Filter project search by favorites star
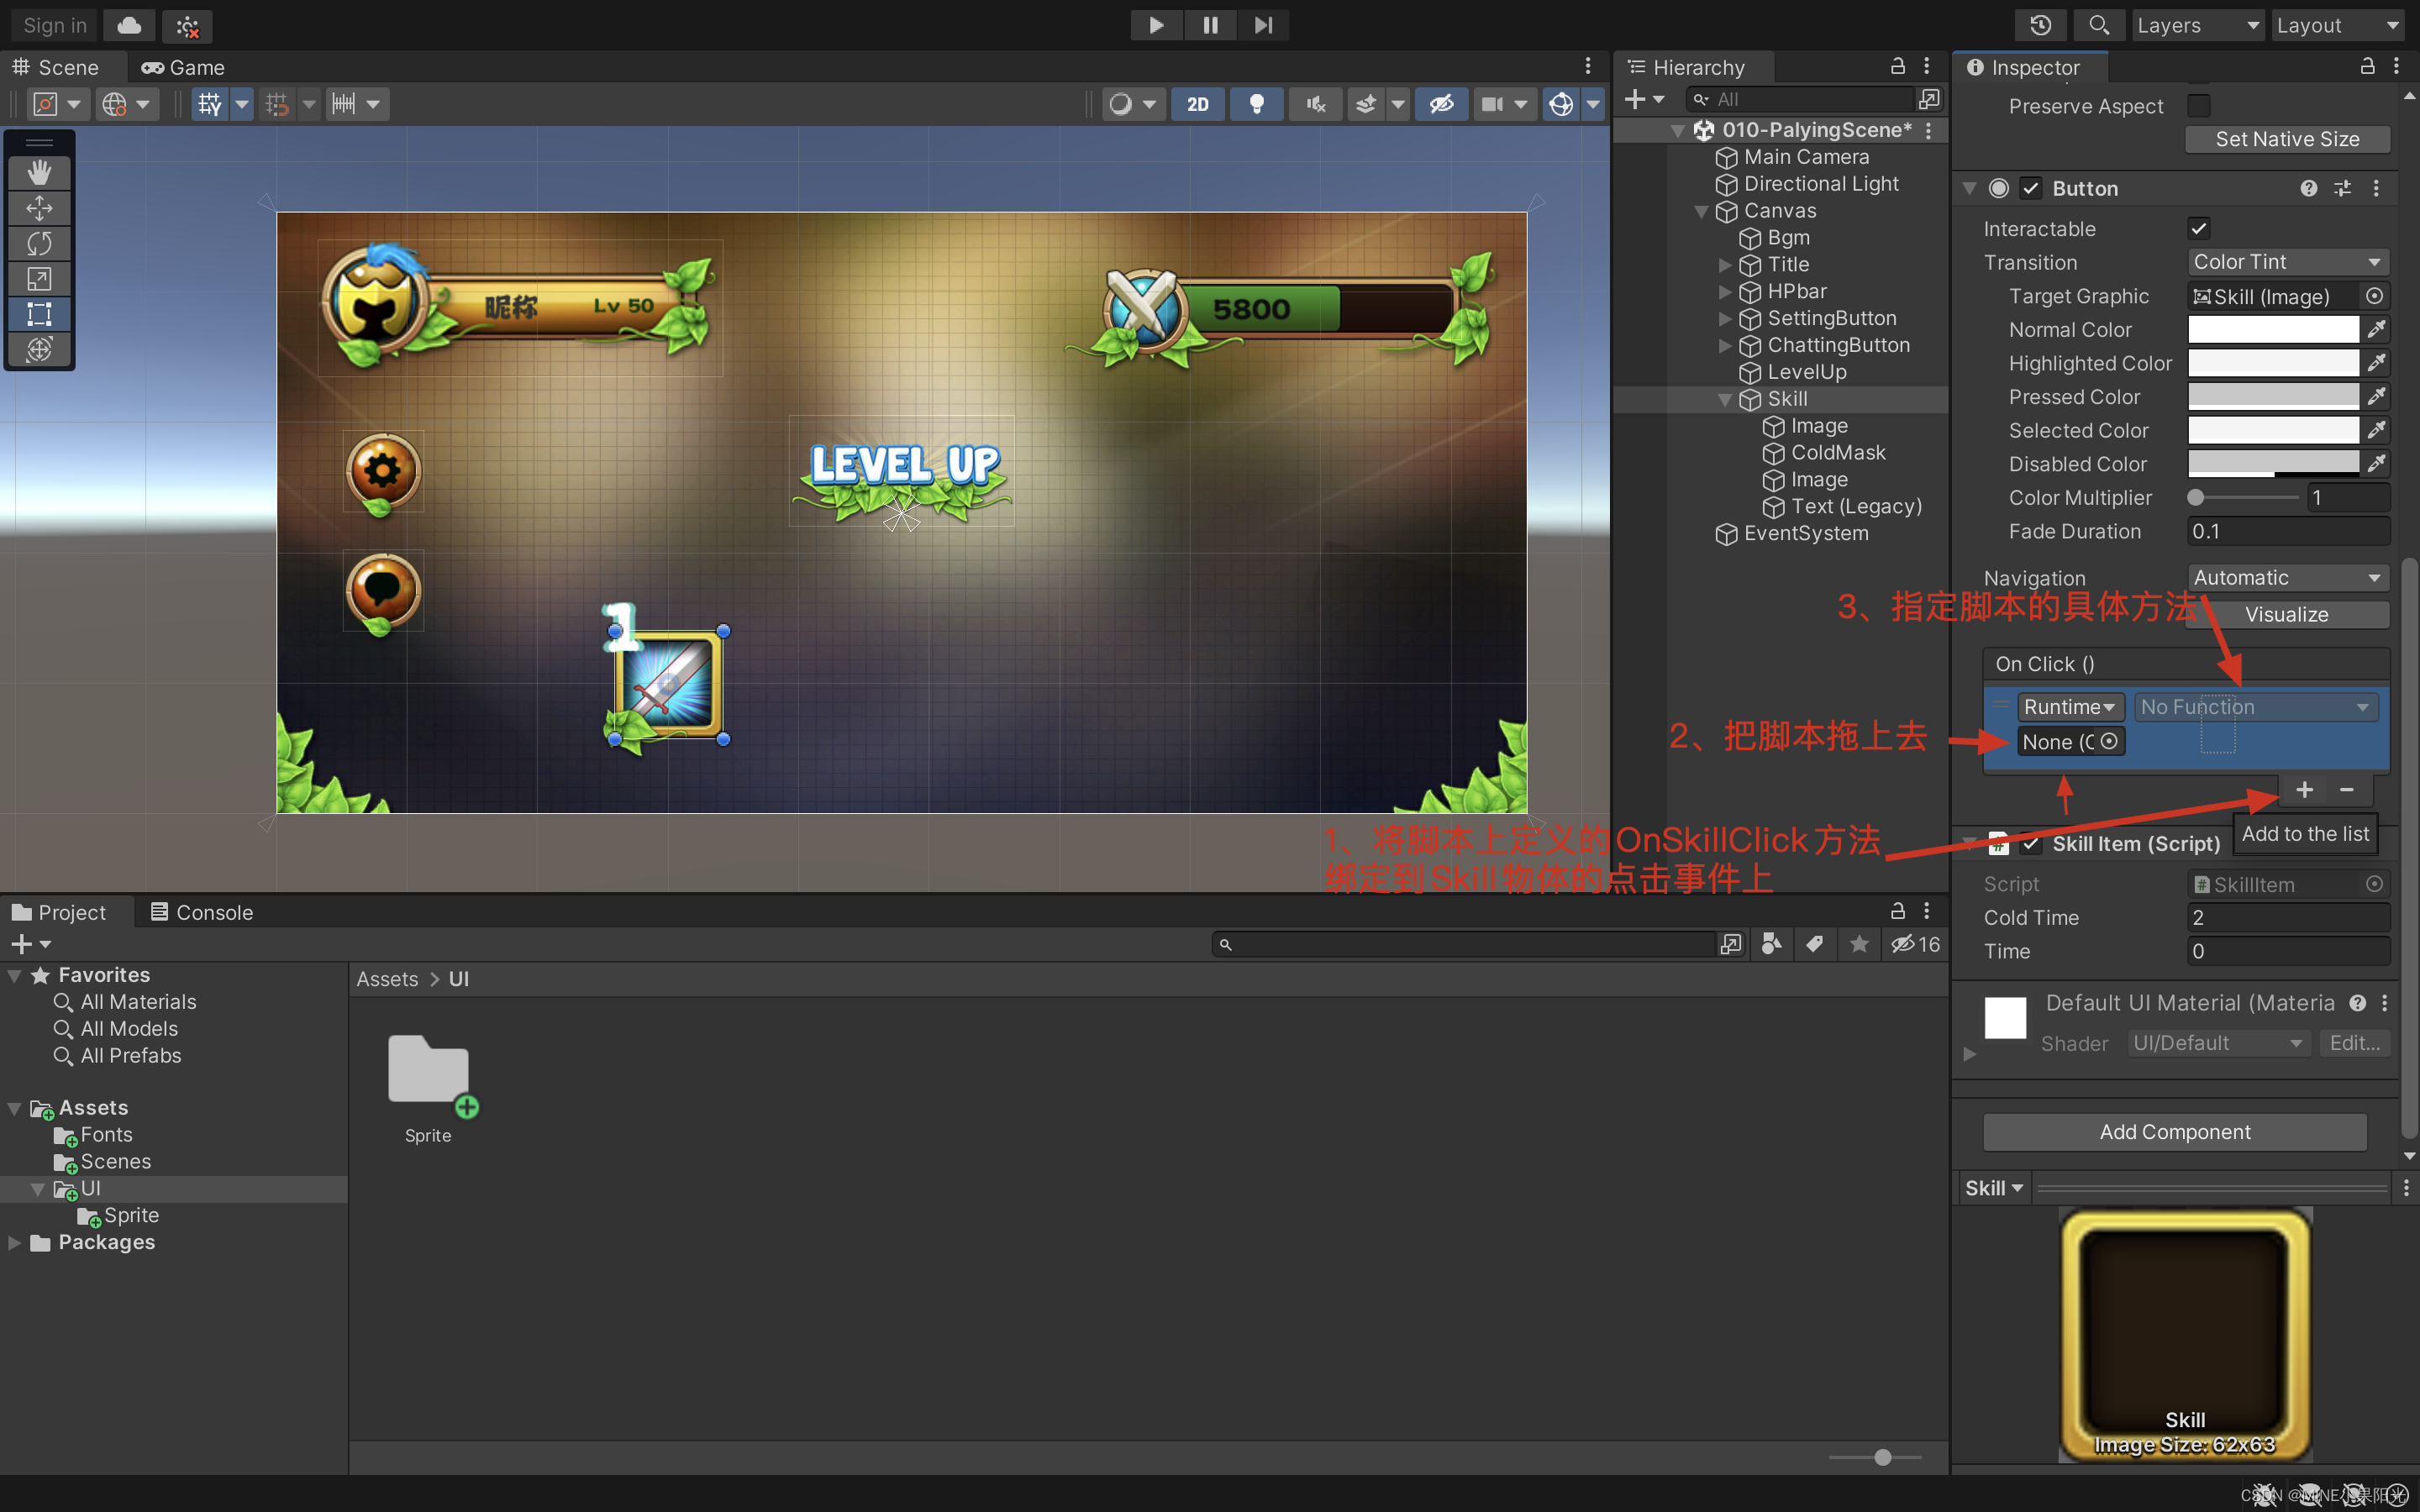The image size is (2420, 1512). pos(1859,944)
